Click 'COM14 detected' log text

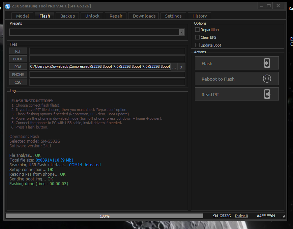point(85,165)
